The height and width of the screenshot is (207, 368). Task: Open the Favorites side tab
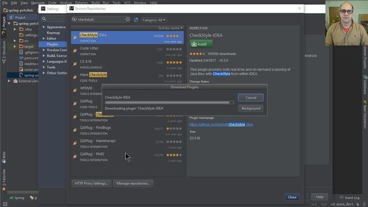click(4, 179)
